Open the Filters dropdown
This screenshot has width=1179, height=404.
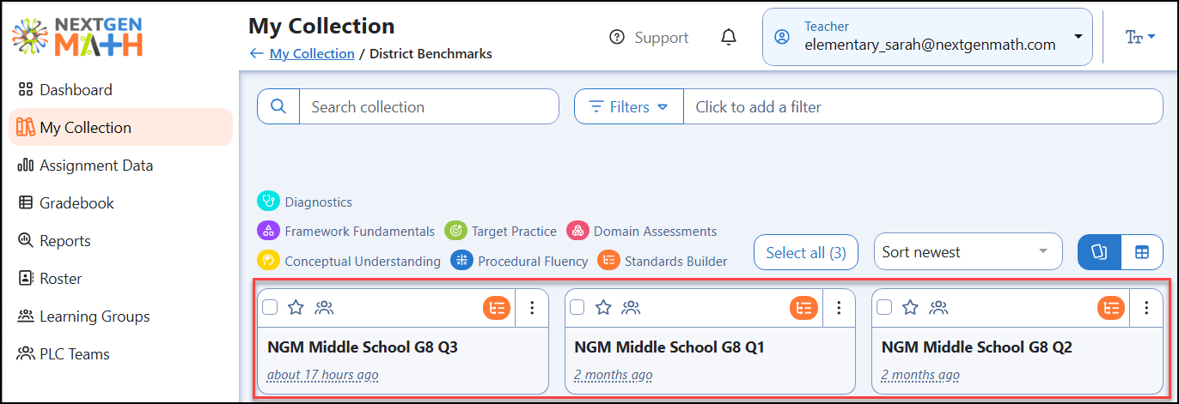(x=629, y=106)
